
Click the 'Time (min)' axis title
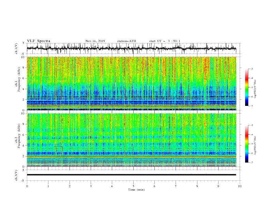click(x=136, y=190)
